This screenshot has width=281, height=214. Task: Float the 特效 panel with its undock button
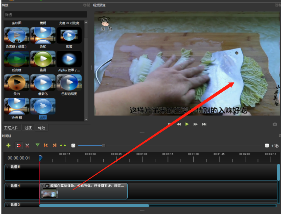click(85, 5)
